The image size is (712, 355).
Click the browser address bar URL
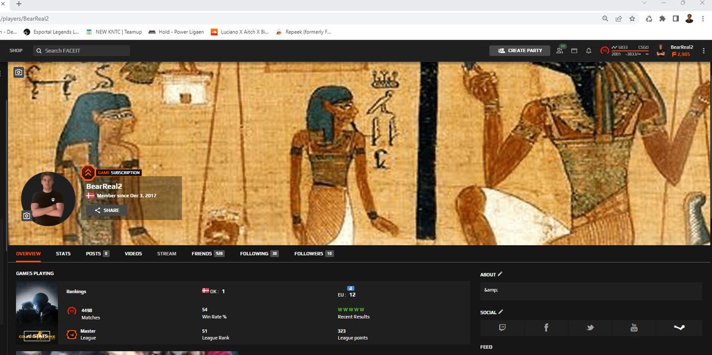click(24, 18)
